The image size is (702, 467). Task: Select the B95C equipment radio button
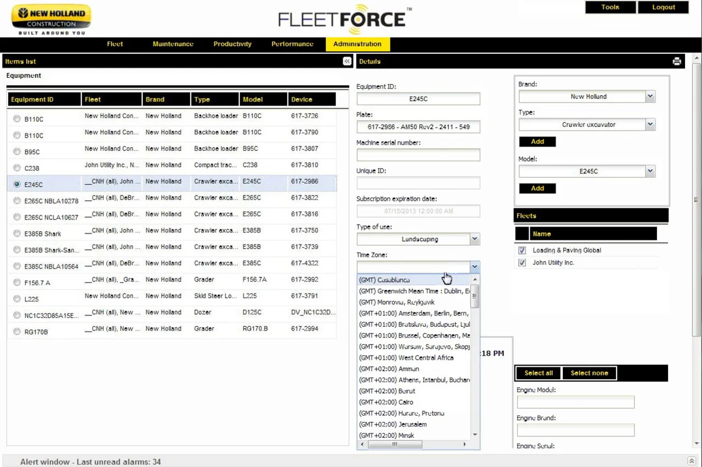(x=17, y=152)
